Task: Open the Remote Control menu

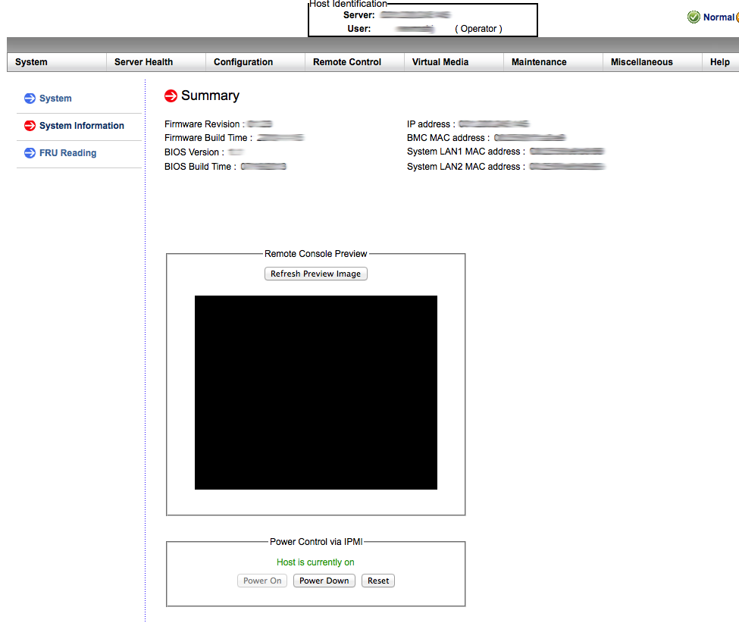Action: (x=347, y=62)
